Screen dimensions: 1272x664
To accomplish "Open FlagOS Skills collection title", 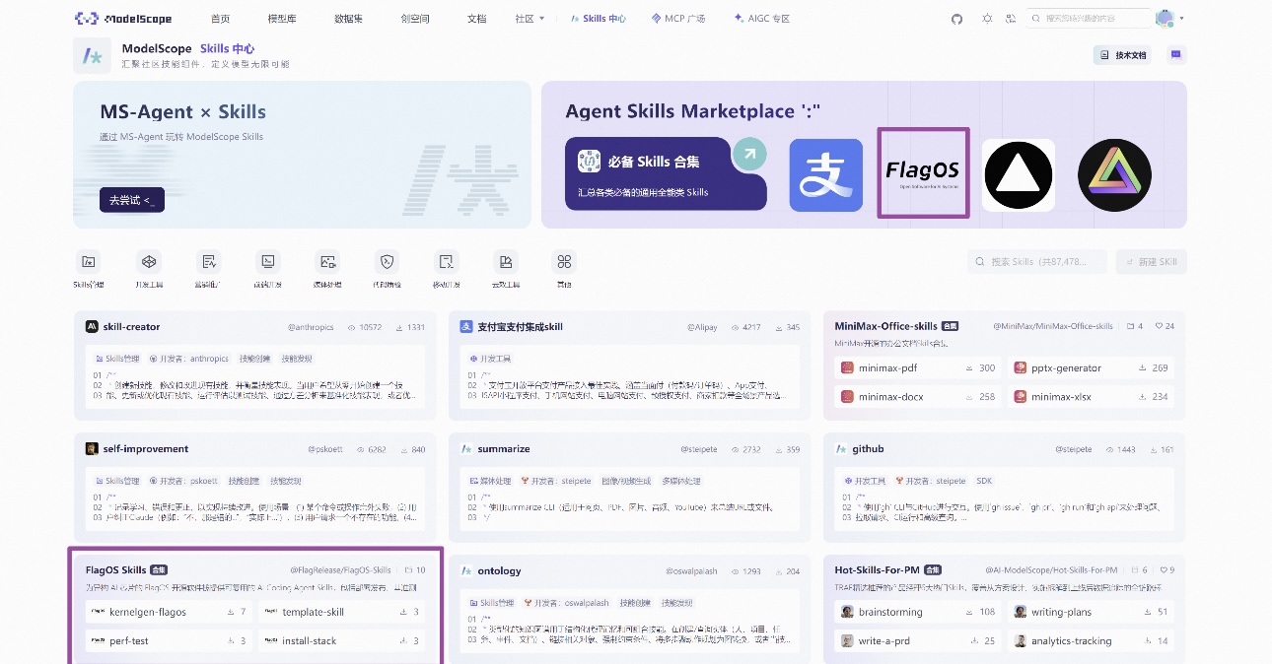I will pyautogui.click(x=115, y=570).
